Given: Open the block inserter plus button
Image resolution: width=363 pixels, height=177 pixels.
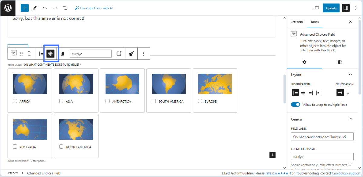Looking at the screenshot, I should (x=25, y=8).
